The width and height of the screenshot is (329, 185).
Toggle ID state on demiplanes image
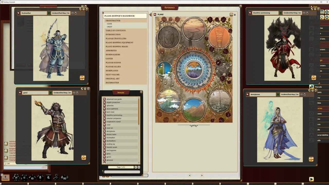click(278, 94)
